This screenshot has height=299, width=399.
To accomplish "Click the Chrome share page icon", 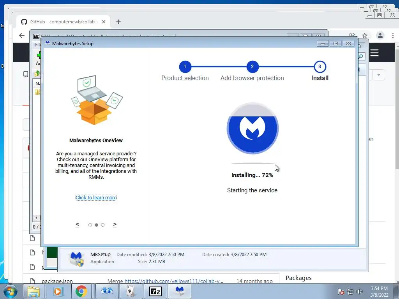I will pos(352,35).
